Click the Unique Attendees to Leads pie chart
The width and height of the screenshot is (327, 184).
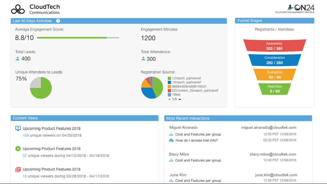pyautogui.click(x=41, y=88)
